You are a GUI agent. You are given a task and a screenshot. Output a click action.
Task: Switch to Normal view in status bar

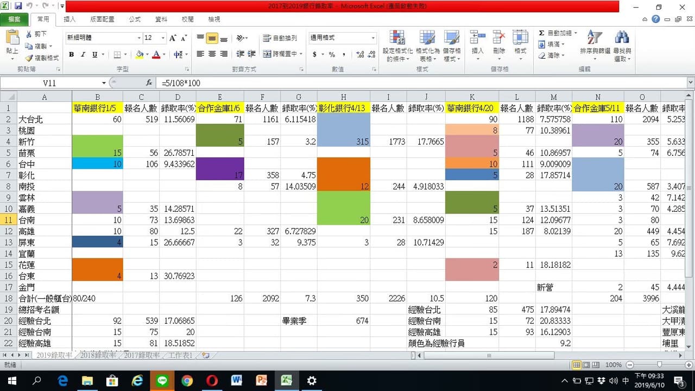[577, 365]
